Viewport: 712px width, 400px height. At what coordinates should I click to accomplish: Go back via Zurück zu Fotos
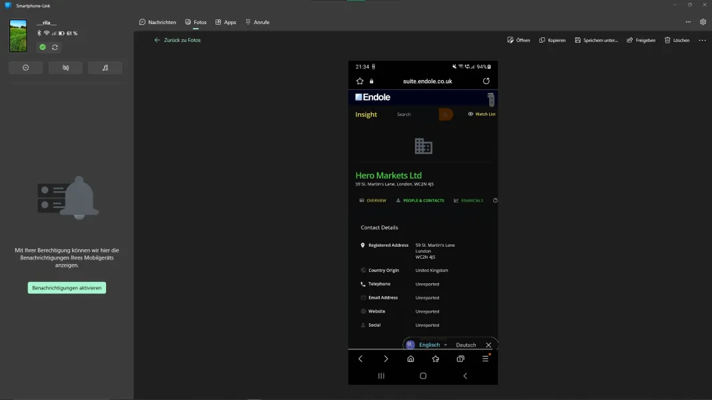177,40
